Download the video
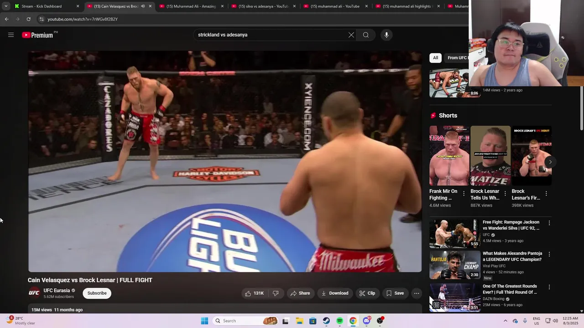The width and height of the screenshot is (584, 328). pyautogui.click(x=335, y=293)
